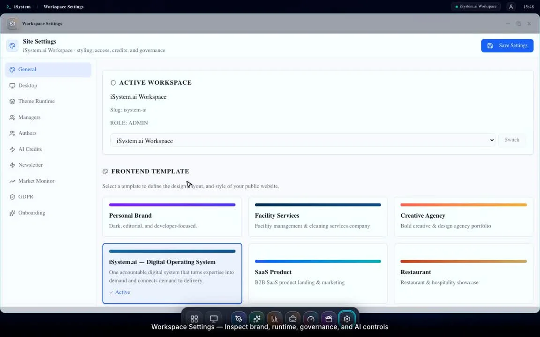Click the clapperboard icon in dock

click(329, 319)
